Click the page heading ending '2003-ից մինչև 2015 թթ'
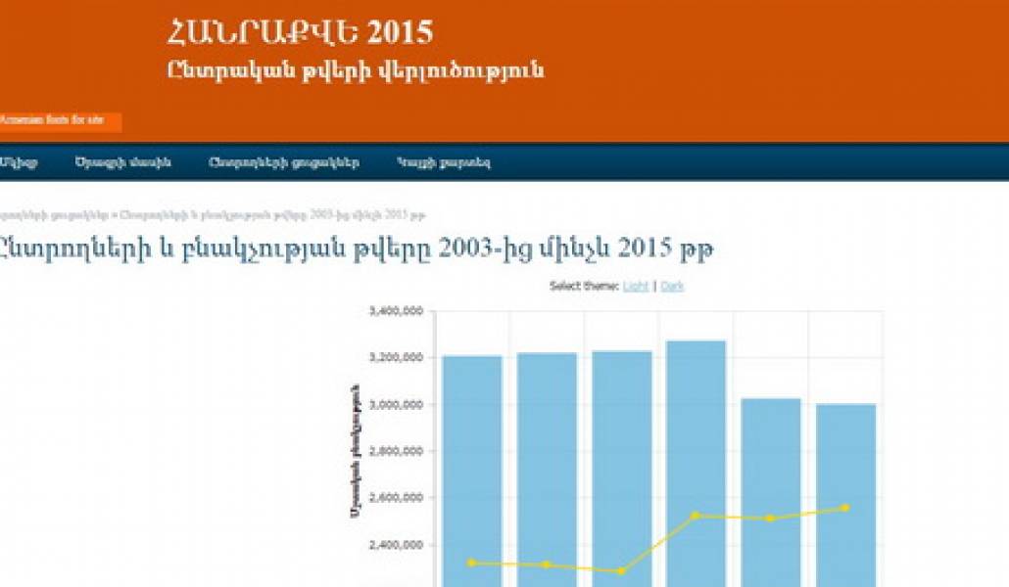The height and width of the screenshot is (587, 1009). [356, 248]
